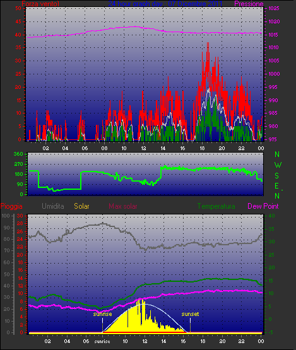296x350 pixels.
Task: Click the 270 value on direction axis
Action: click(x=18, y=165)
